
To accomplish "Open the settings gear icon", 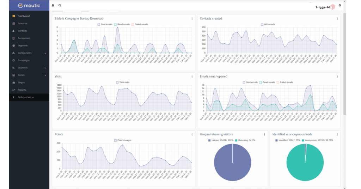I will pos(339,5).
